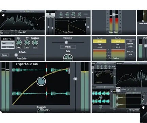This screenshot has width=147, height=123.
Task: Click the lowest EQ band node in Free EQ
Action: [x=14, y=24]
